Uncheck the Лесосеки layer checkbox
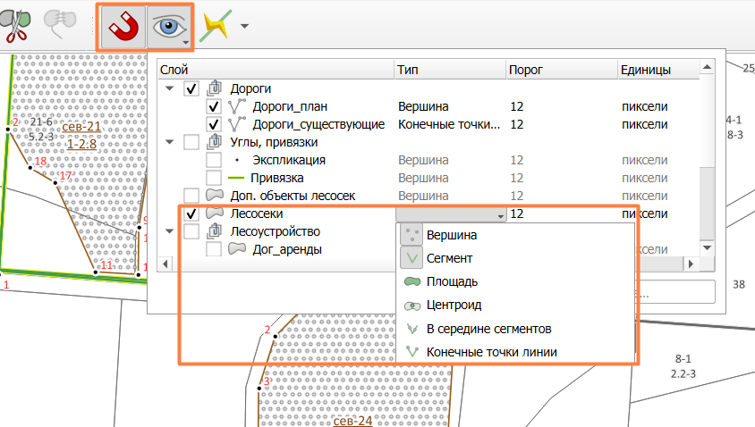Viewport: 755px width, 427px height. pos(191,213)
